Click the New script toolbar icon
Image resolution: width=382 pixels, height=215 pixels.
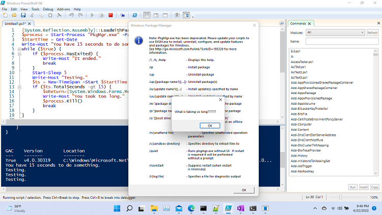[x=6, y=15]
